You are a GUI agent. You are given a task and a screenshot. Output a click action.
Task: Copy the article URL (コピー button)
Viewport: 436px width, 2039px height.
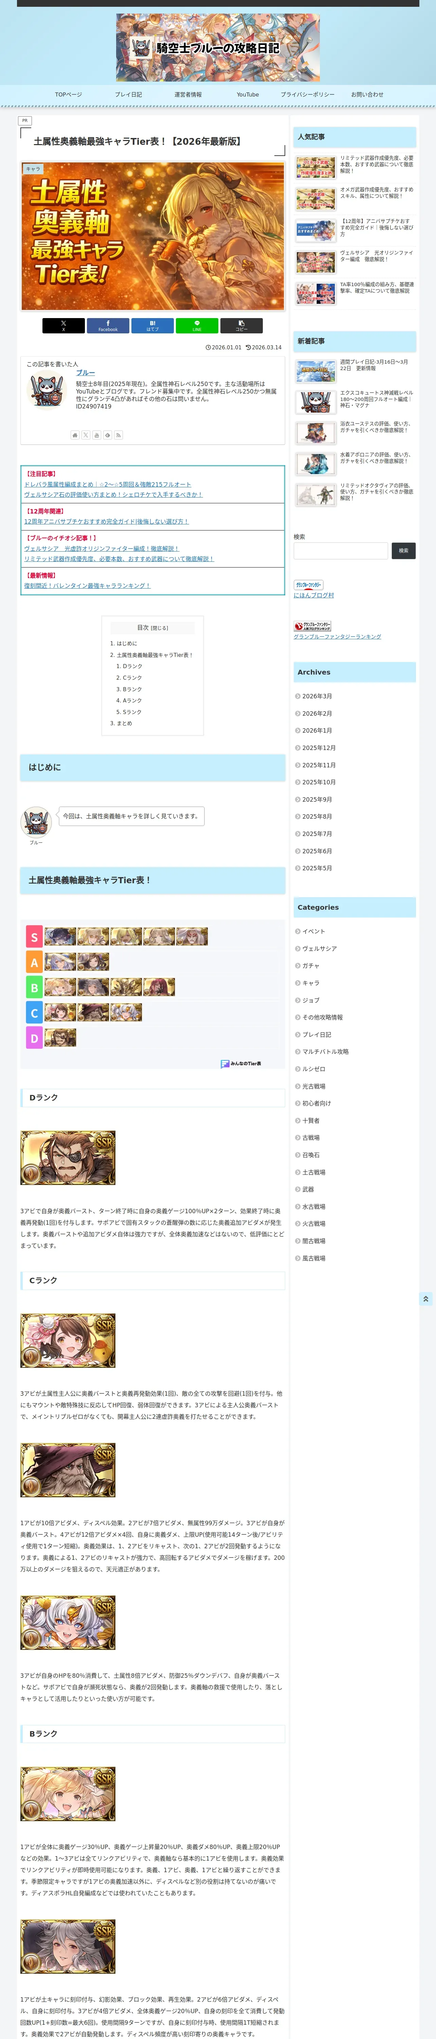tap(241, 325)
